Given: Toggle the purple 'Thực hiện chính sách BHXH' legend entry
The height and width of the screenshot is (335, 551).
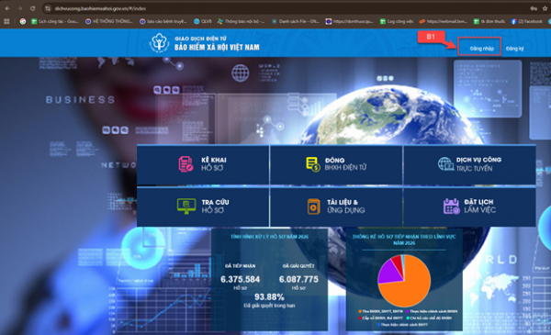Looking at the screenshot, I should pos(432,311).
